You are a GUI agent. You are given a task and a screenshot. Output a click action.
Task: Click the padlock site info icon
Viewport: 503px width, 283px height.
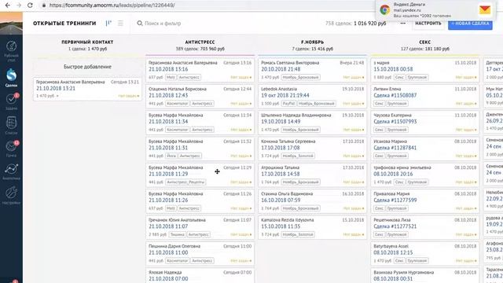44,6
